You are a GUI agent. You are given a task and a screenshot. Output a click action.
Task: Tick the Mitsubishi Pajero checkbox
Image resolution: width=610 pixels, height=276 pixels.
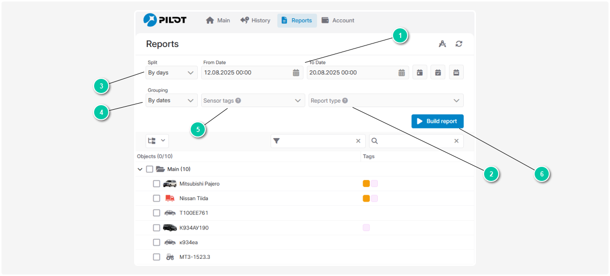pyautogui.click(x=157, y=183)
